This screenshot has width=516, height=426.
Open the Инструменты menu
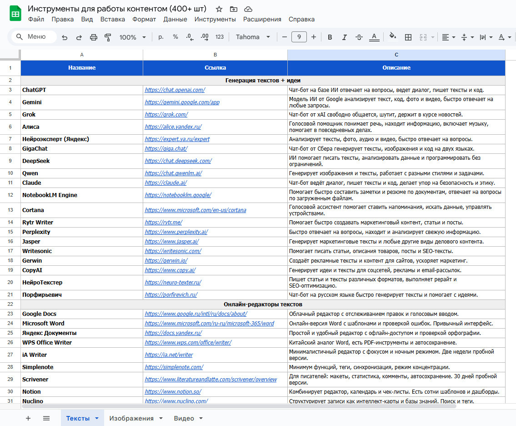pos(215,20)
